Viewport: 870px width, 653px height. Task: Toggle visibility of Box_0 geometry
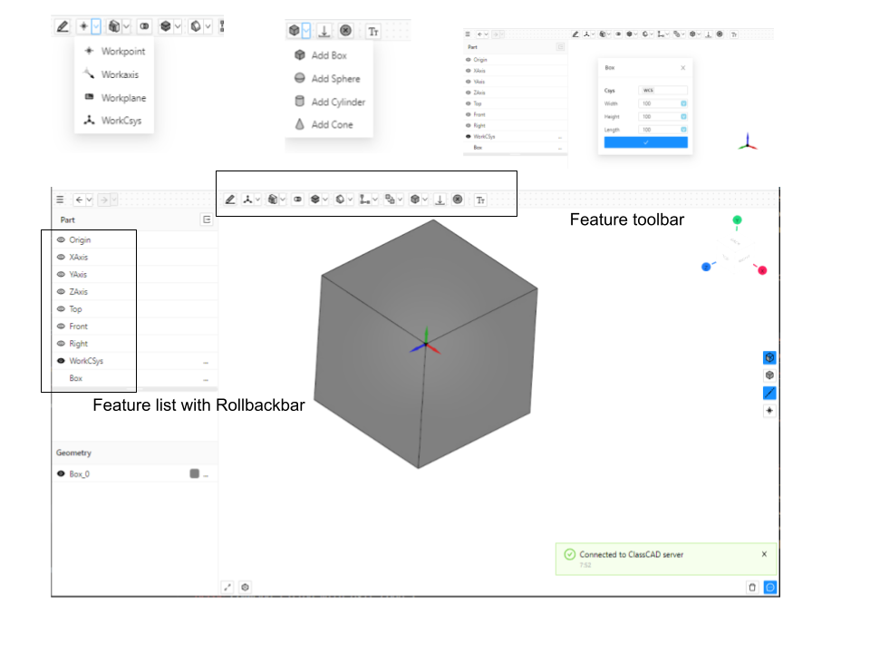point(61,473)
